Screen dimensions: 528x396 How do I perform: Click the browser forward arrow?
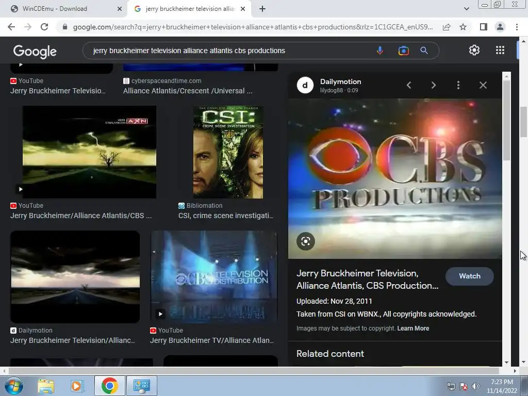tap(28, 27)
